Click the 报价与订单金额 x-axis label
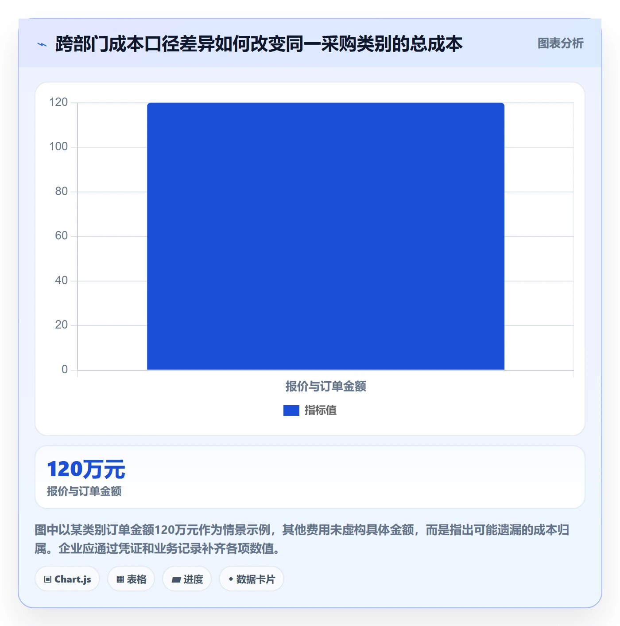The height and width of the screenshot is (626, 620). click(x=325, y=387)
